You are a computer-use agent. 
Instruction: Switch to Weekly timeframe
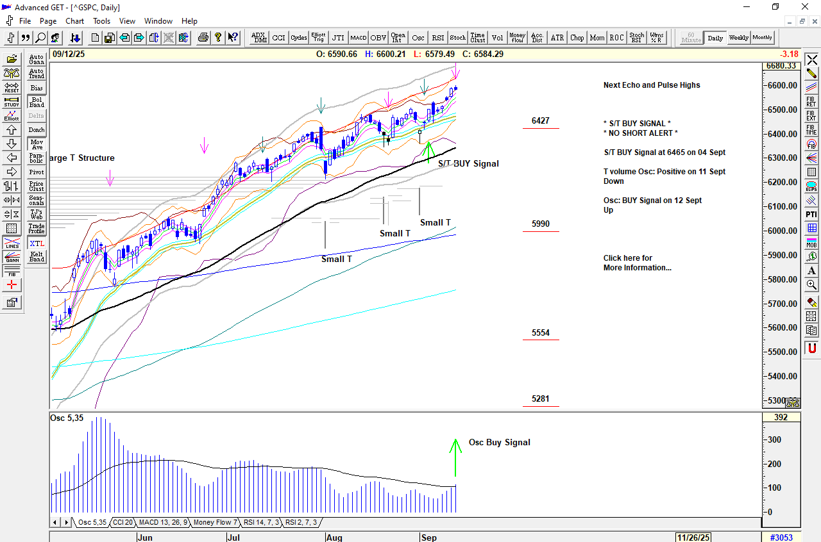[x=738, y=38]
